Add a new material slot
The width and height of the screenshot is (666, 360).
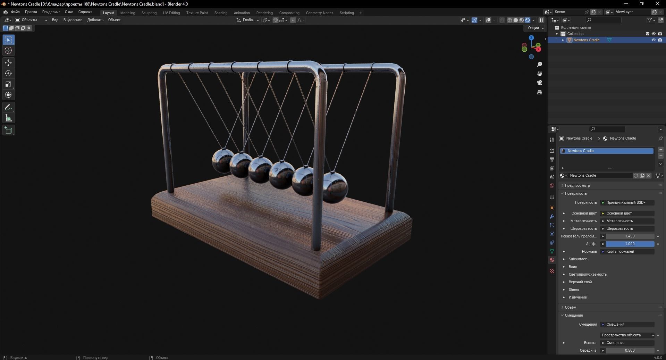click(x=661, y=150)
